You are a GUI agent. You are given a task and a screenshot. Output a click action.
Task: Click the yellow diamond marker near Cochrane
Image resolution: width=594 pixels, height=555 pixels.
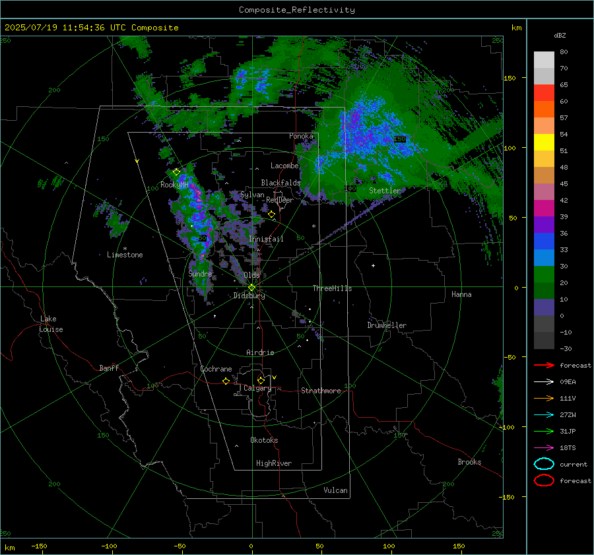tap(226, 381)
